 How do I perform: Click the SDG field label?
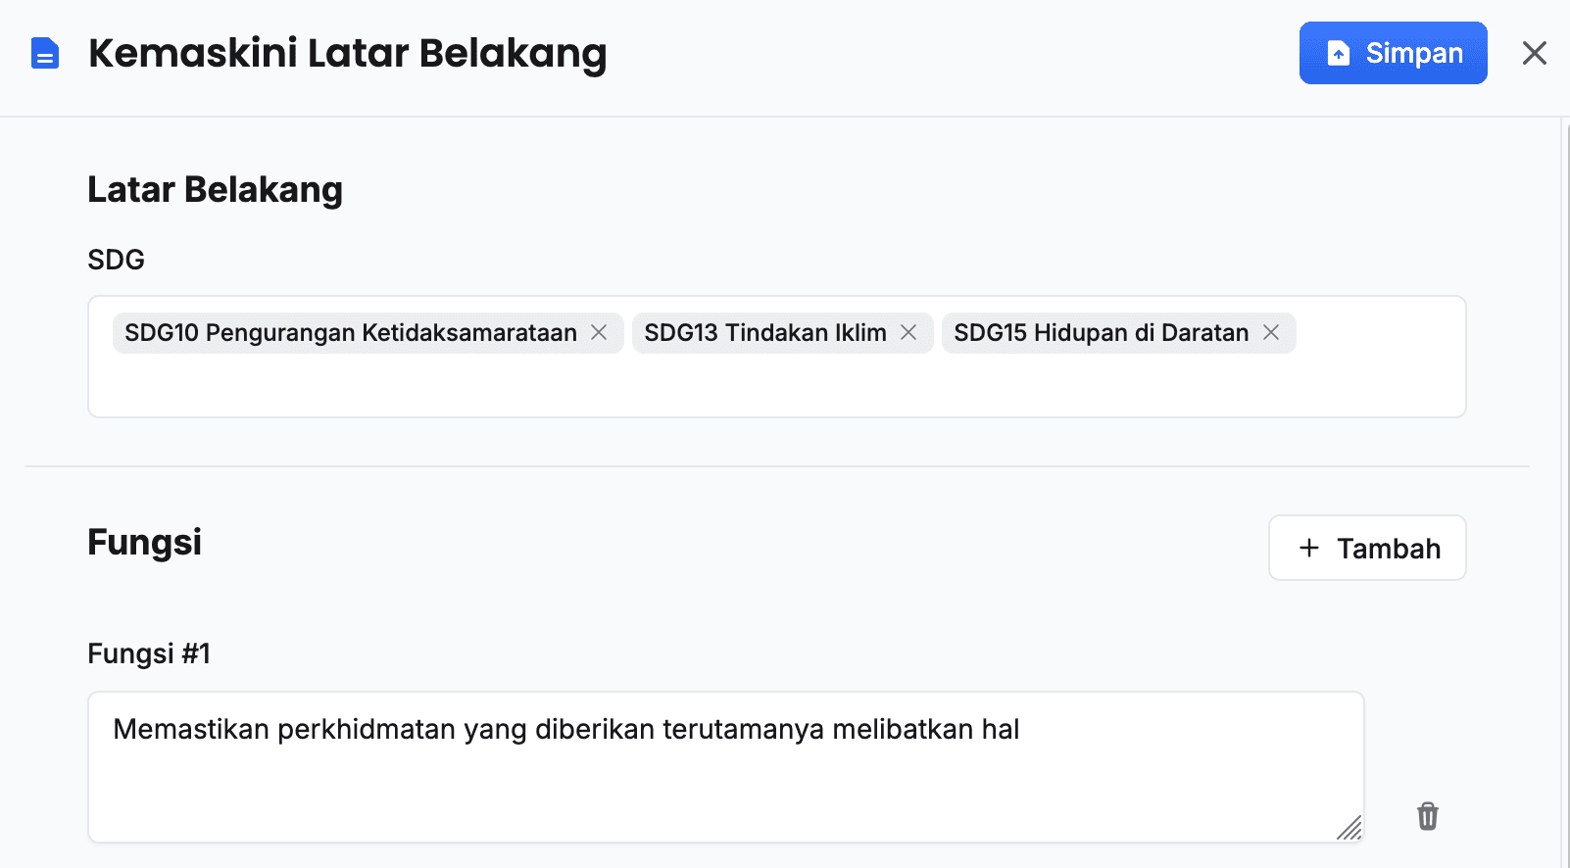(116, 260)
